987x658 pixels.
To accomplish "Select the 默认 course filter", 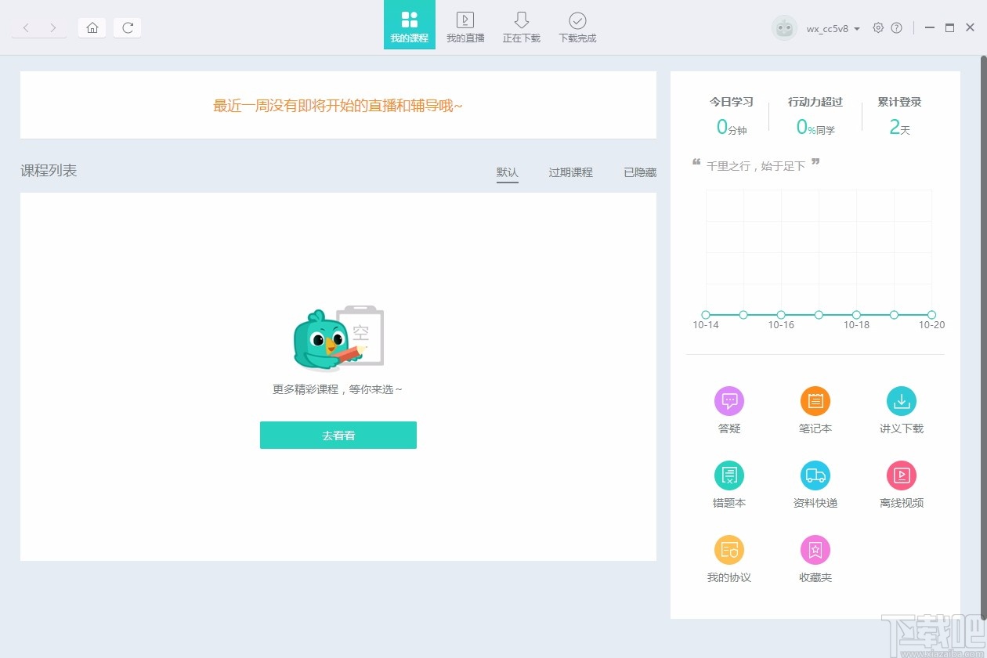I will (508, 172).
